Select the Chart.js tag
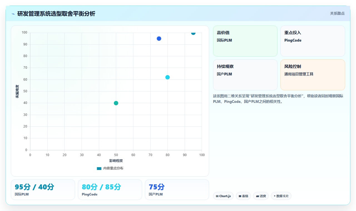 [x=223, y=196]
